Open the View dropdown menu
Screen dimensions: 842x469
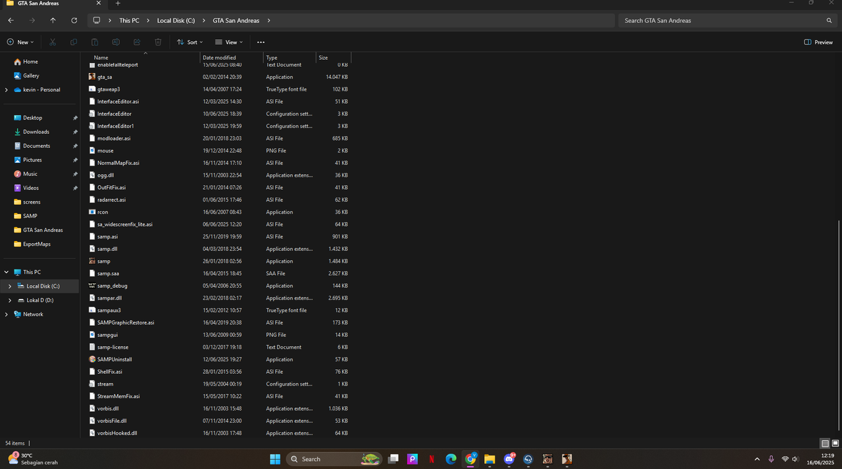[229, 42]
